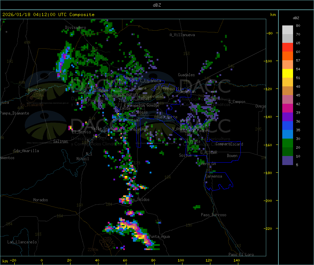Click the 'CompantEscard' map label
This screenshot has height=265, width=314.
[230, 144]
